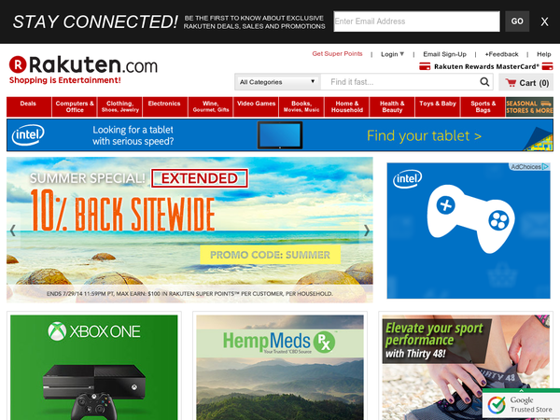
Task: Expand the All Categories dropdown
Action: pos(277,82)
